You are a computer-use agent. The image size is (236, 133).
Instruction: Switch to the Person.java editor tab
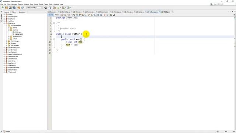[x=91, y=12]
